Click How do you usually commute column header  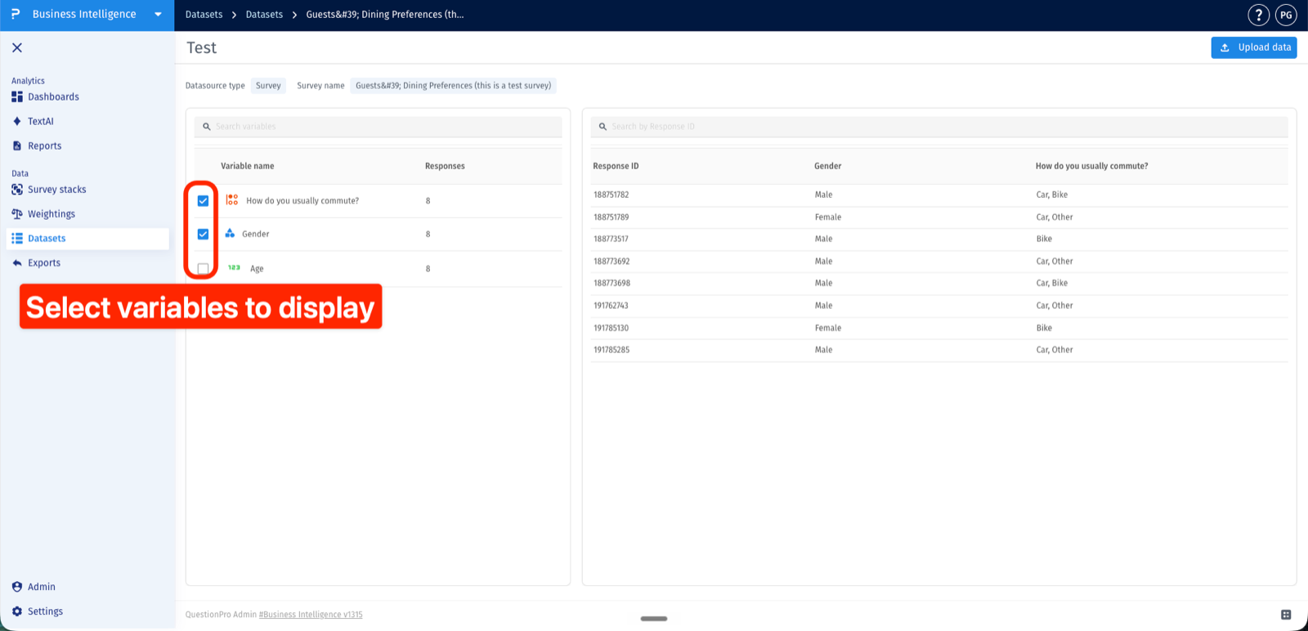pos(1091,166)
